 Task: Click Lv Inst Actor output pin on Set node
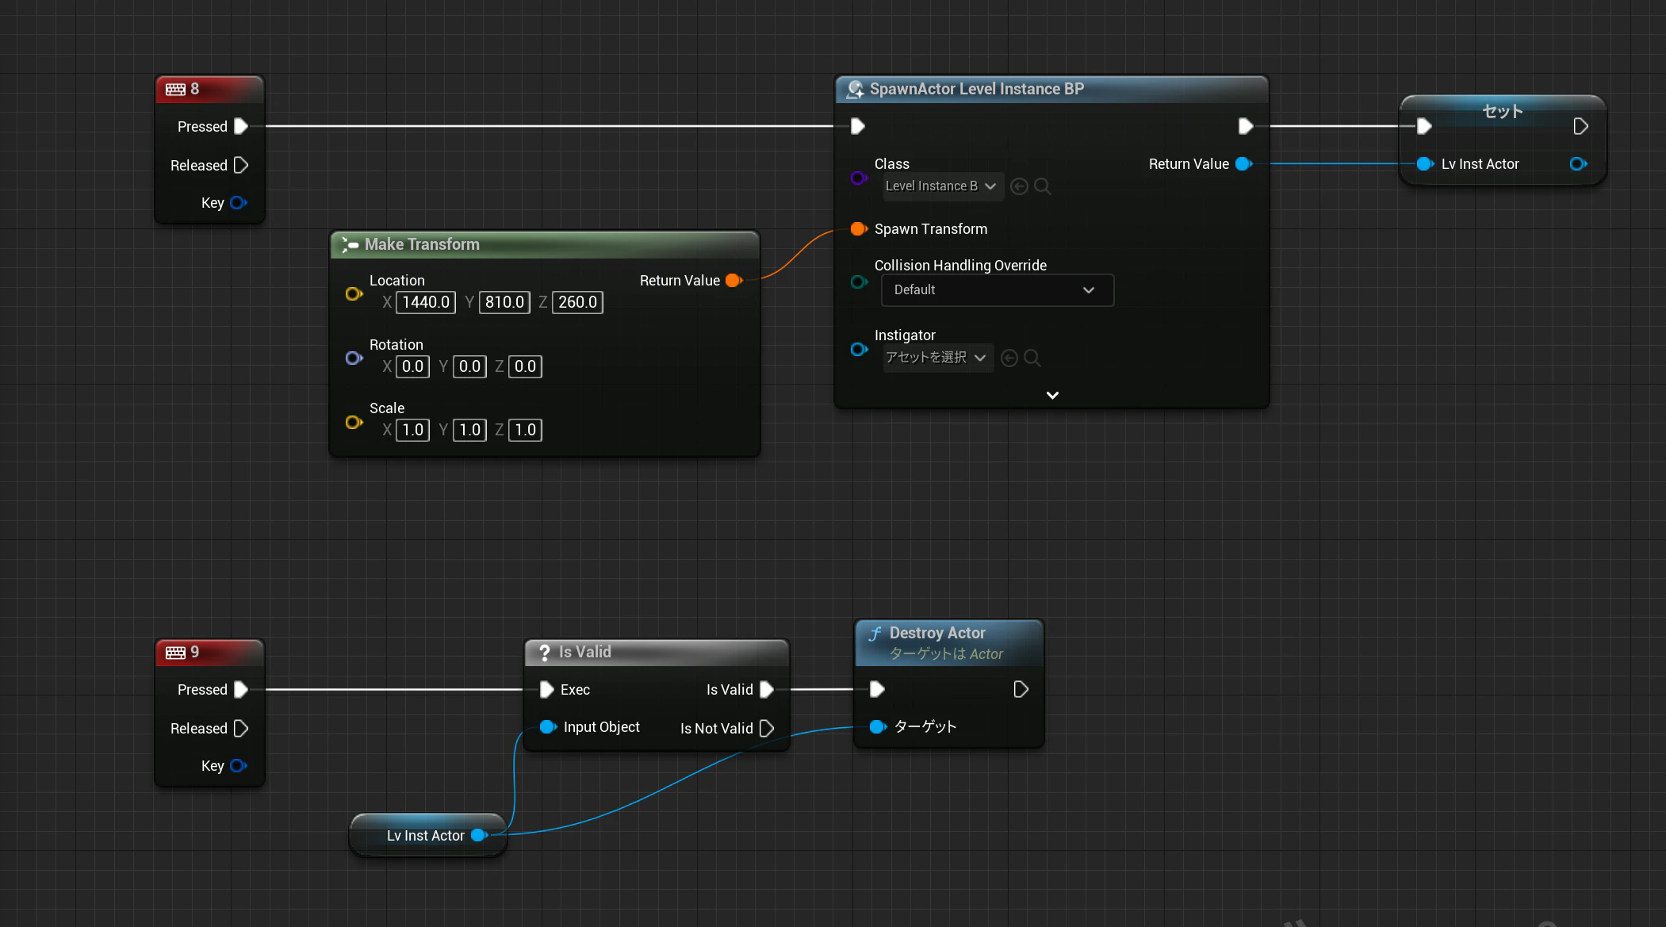(1579, 163)
